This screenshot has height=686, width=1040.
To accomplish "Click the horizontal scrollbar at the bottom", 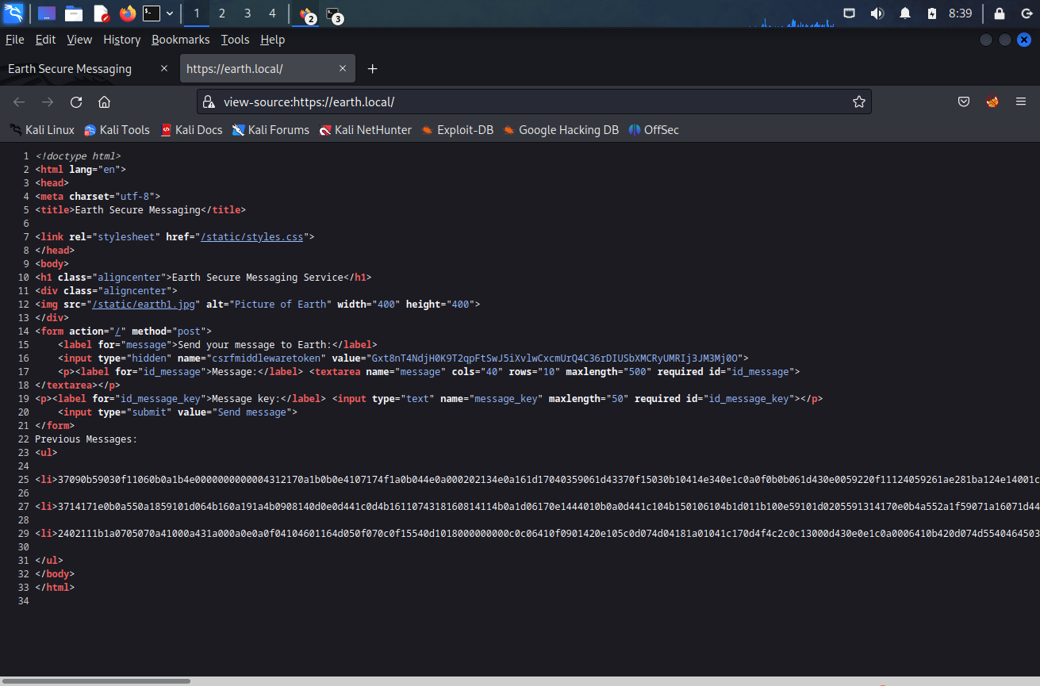I will [x=95, y=680].
